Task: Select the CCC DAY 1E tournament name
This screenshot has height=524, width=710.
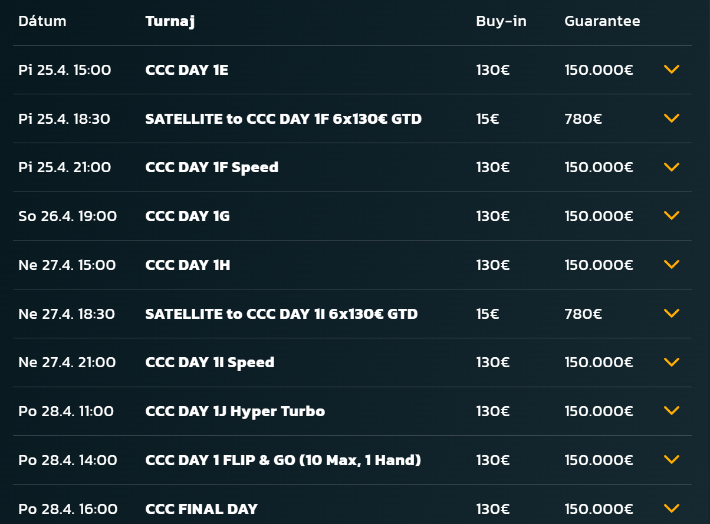Action: coord(186,70)
